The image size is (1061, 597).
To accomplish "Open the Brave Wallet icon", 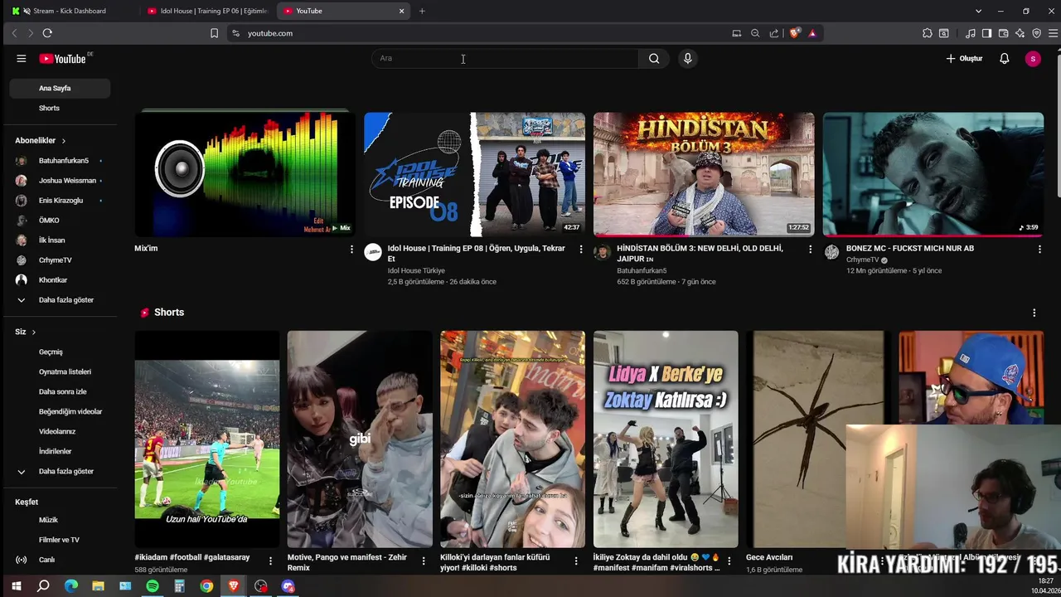I will (x=1003, y=33).
